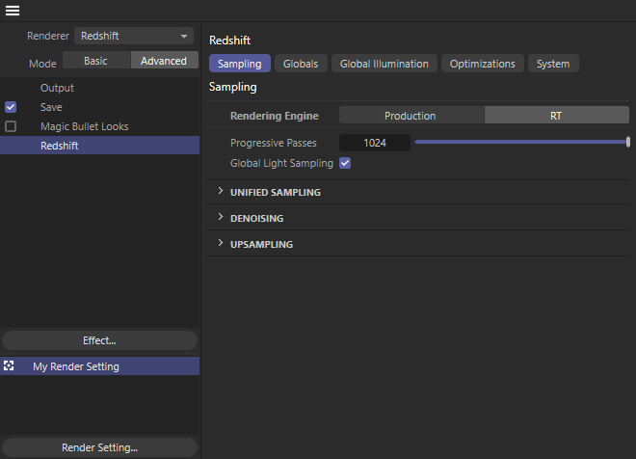Enable the Magic Bullet Looks checkbox

(11, 126)
